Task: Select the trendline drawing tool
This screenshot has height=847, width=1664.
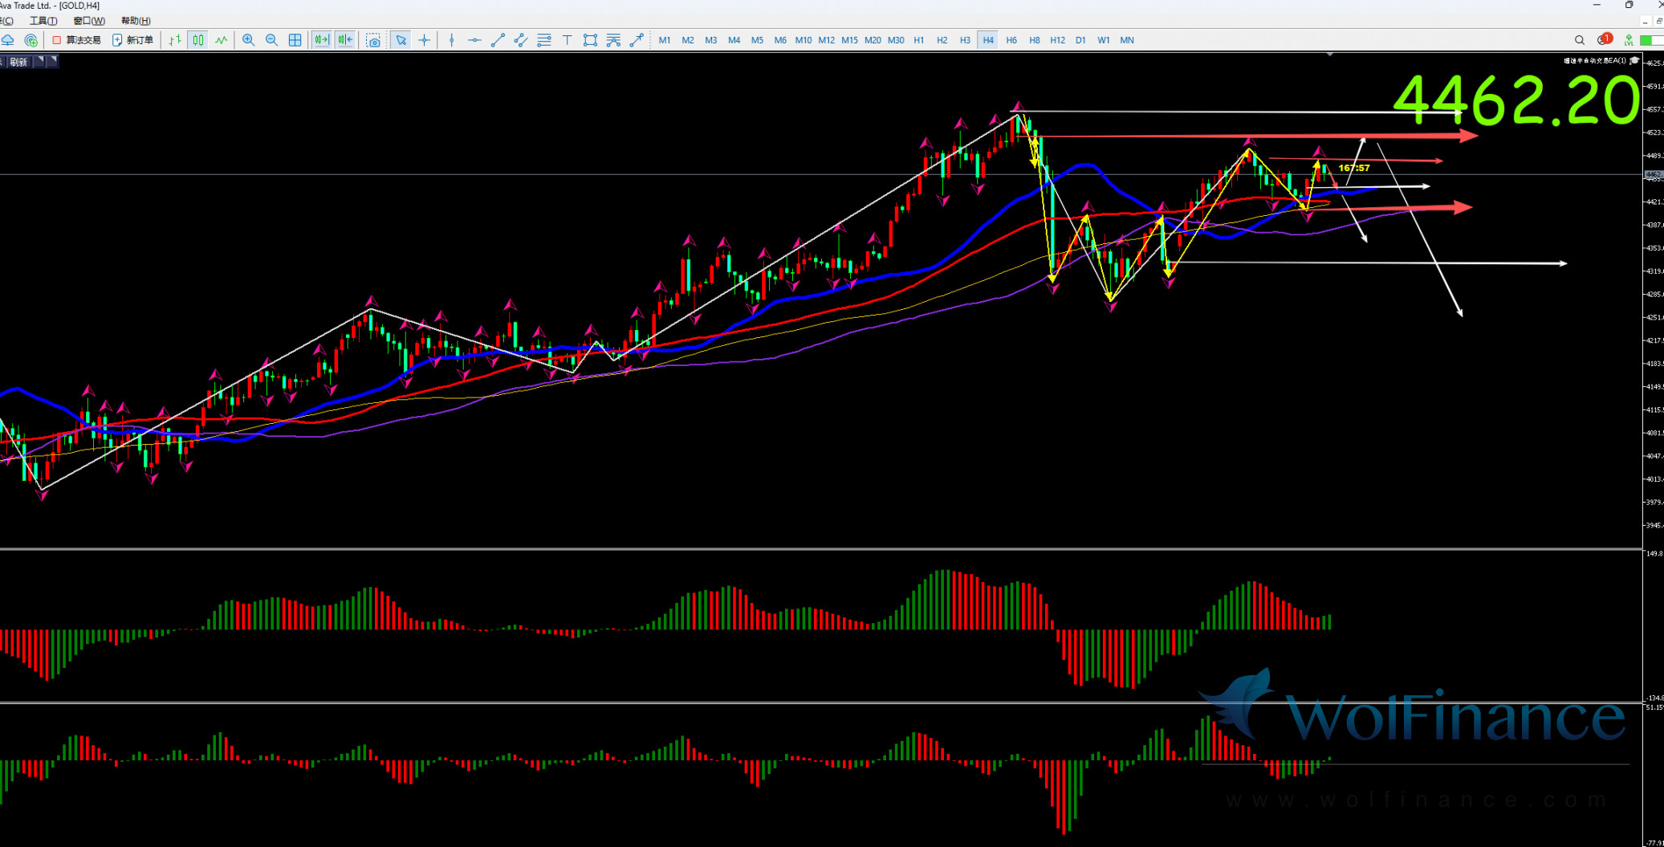Action: tap(498, 40)
